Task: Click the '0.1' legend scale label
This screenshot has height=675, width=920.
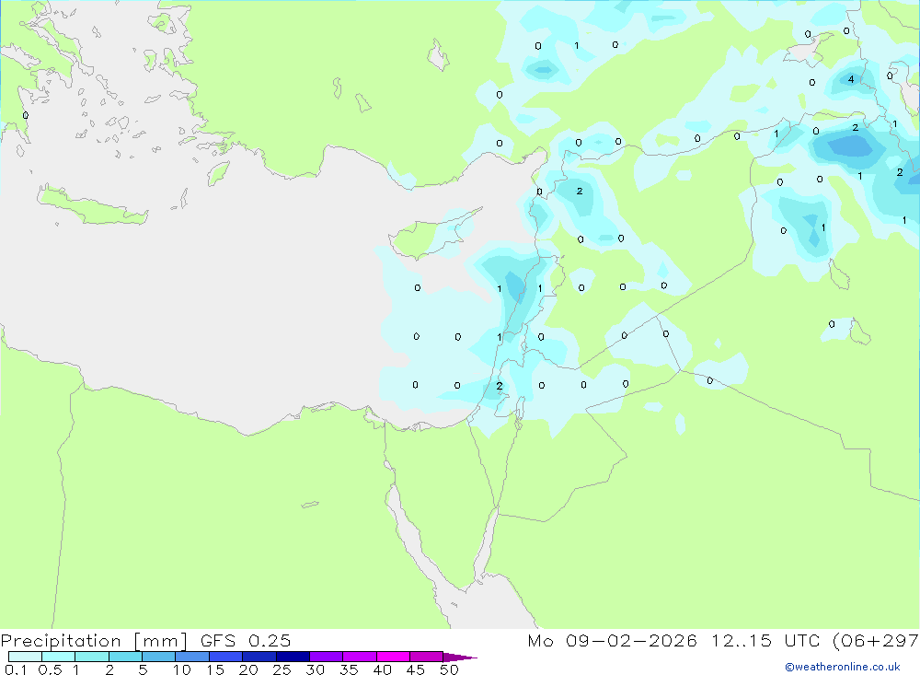Action: 16,669
